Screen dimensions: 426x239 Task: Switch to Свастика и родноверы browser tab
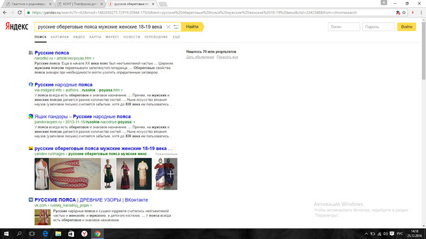(x=27, y=4)
